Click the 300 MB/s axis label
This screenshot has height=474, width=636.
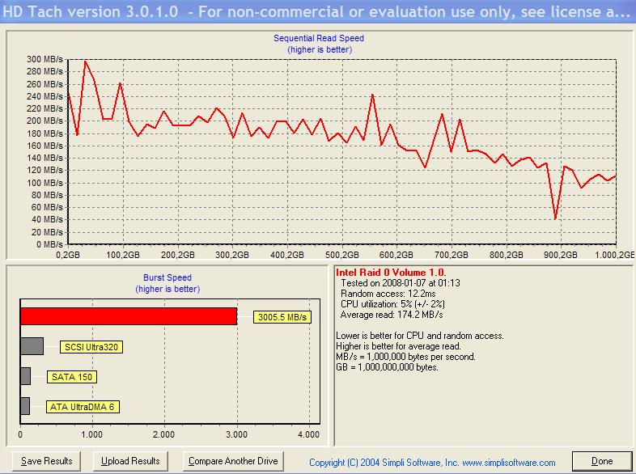point(45,59)
